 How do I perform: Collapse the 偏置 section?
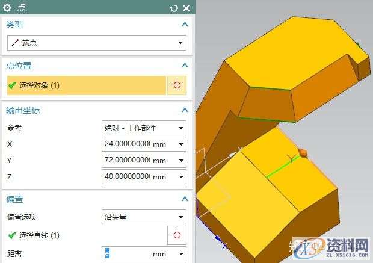click(185, 199)
